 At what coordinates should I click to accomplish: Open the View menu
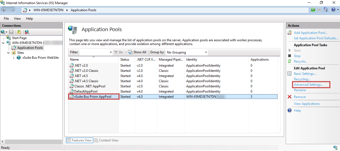17,19
